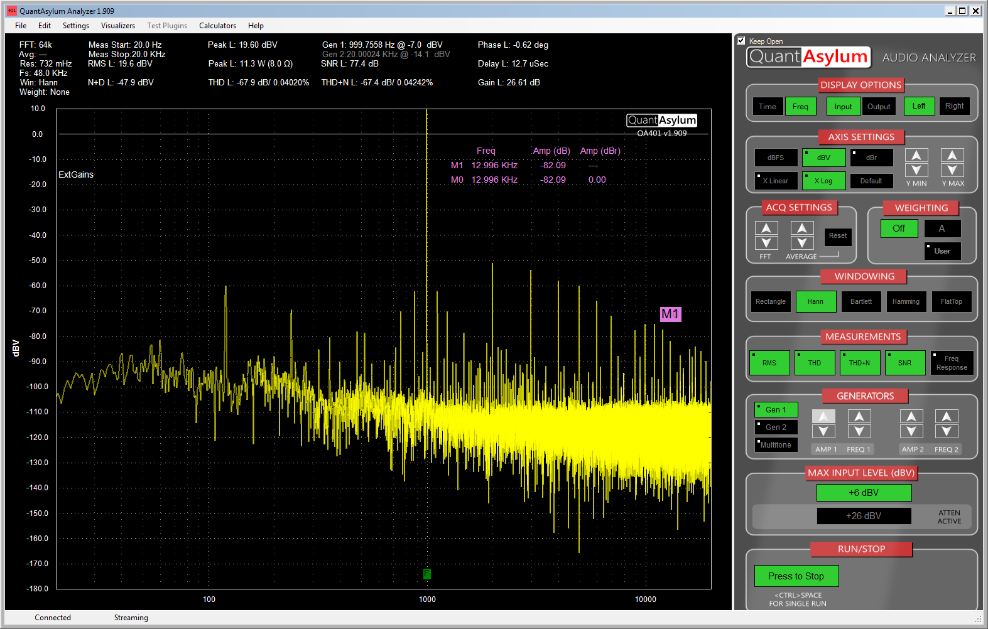
Task: Click the Reset averaging button
Action: [x=838, y=237]
